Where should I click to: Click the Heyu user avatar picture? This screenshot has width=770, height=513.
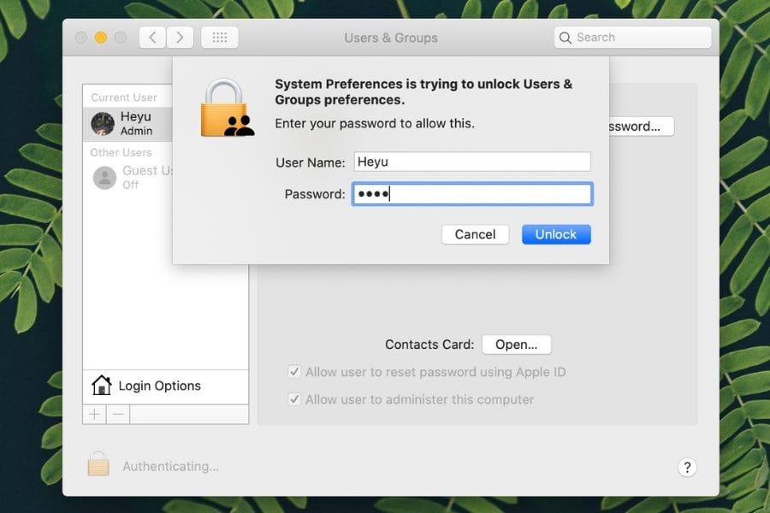(103, 124)
